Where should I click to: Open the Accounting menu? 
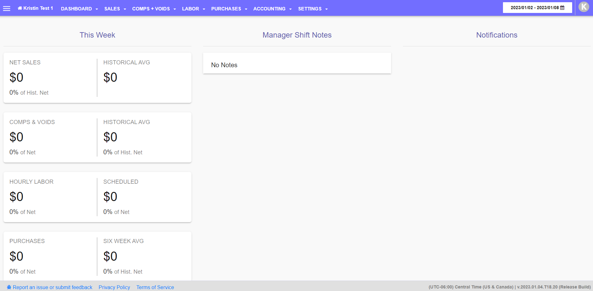[x=269, y=9]
